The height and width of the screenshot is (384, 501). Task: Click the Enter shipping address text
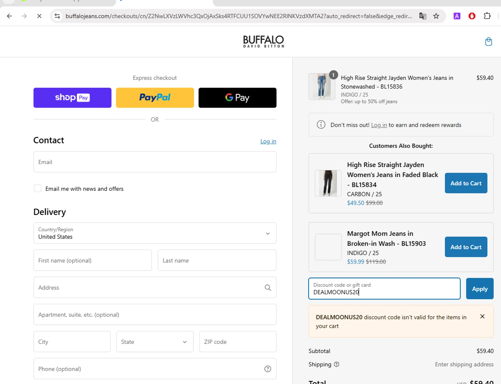pyautogui.click(x=464, y=364)
